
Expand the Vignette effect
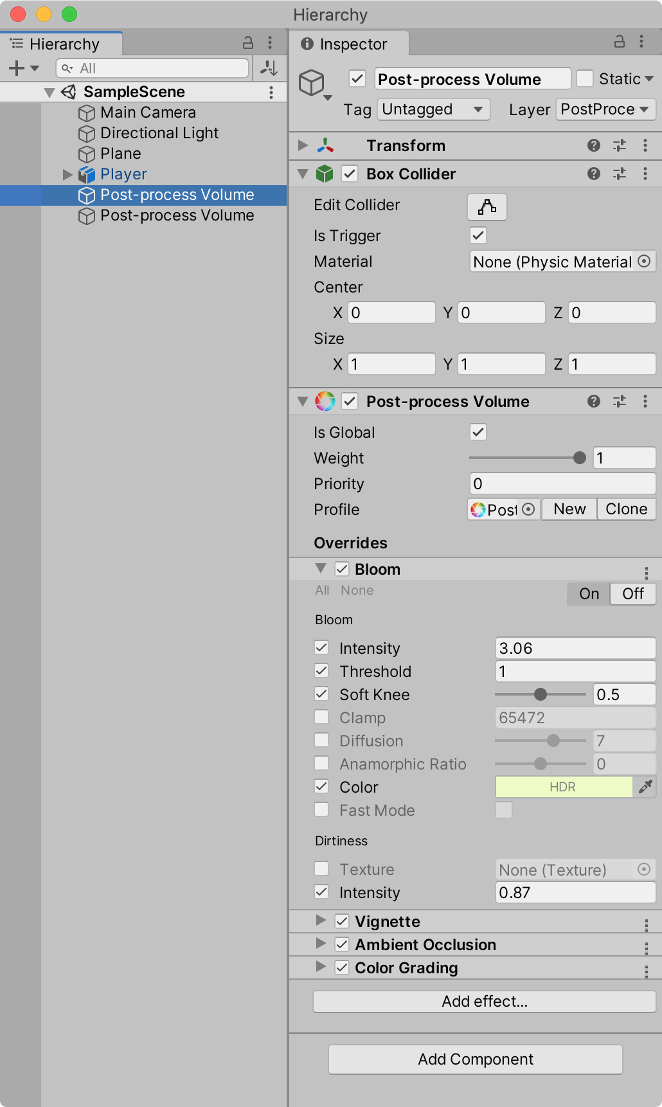point(321,921)
